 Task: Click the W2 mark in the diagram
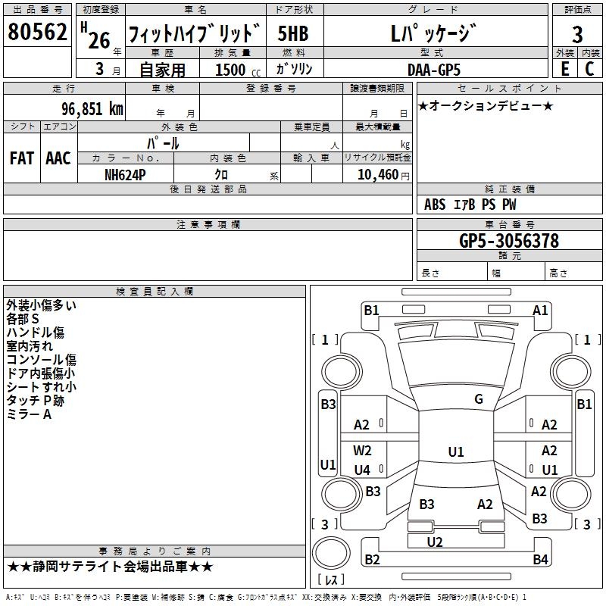362,451
